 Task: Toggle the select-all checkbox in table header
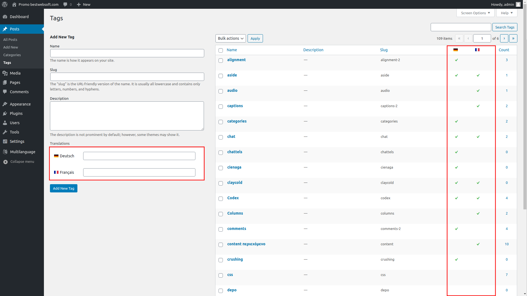[221, 50]
